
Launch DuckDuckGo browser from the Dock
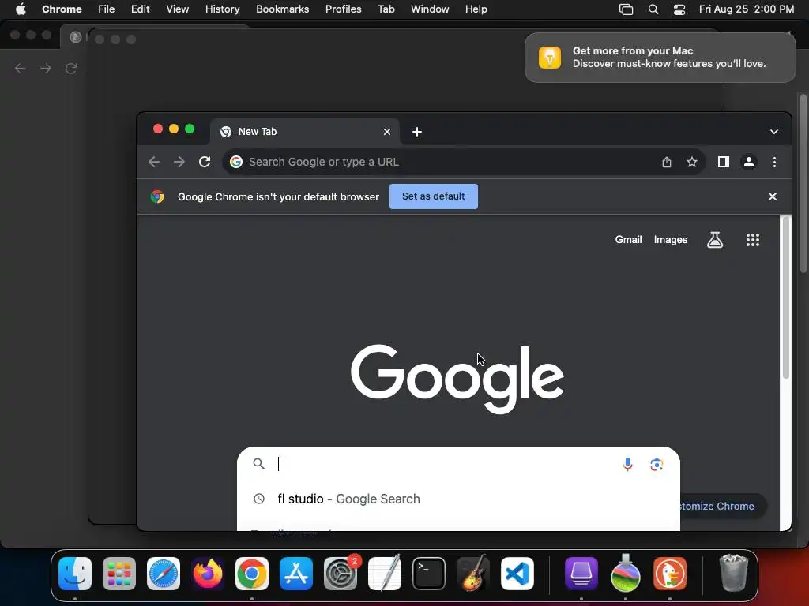(x=670, y=574)
